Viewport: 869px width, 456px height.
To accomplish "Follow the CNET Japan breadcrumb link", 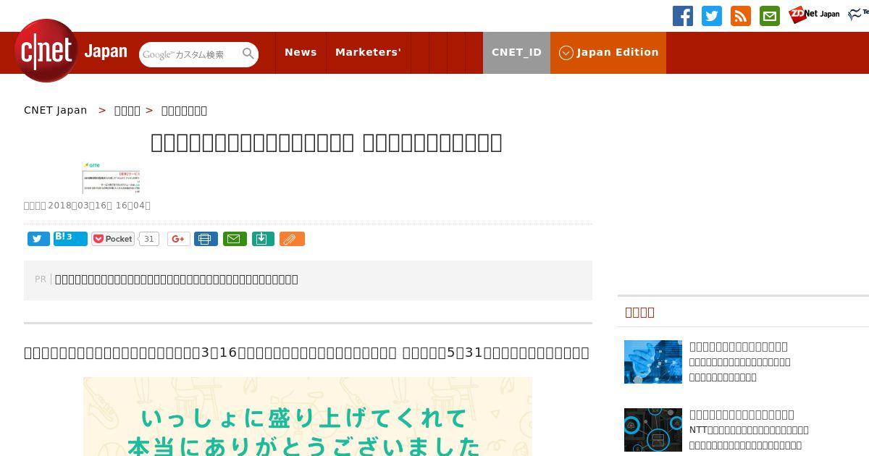I will click(56, 110).
